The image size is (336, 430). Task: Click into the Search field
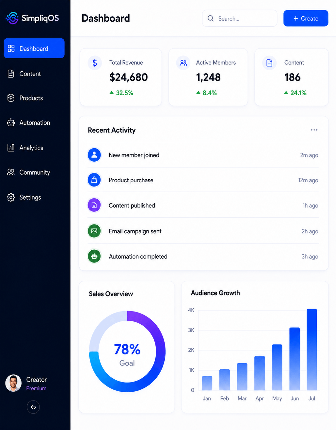240,18
